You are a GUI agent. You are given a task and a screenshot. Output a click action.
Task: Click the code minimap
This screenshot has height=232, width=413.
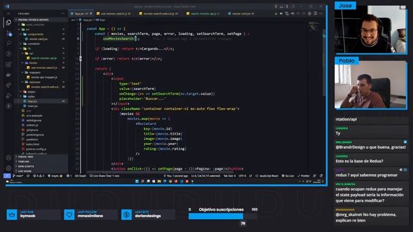point(315,26)
